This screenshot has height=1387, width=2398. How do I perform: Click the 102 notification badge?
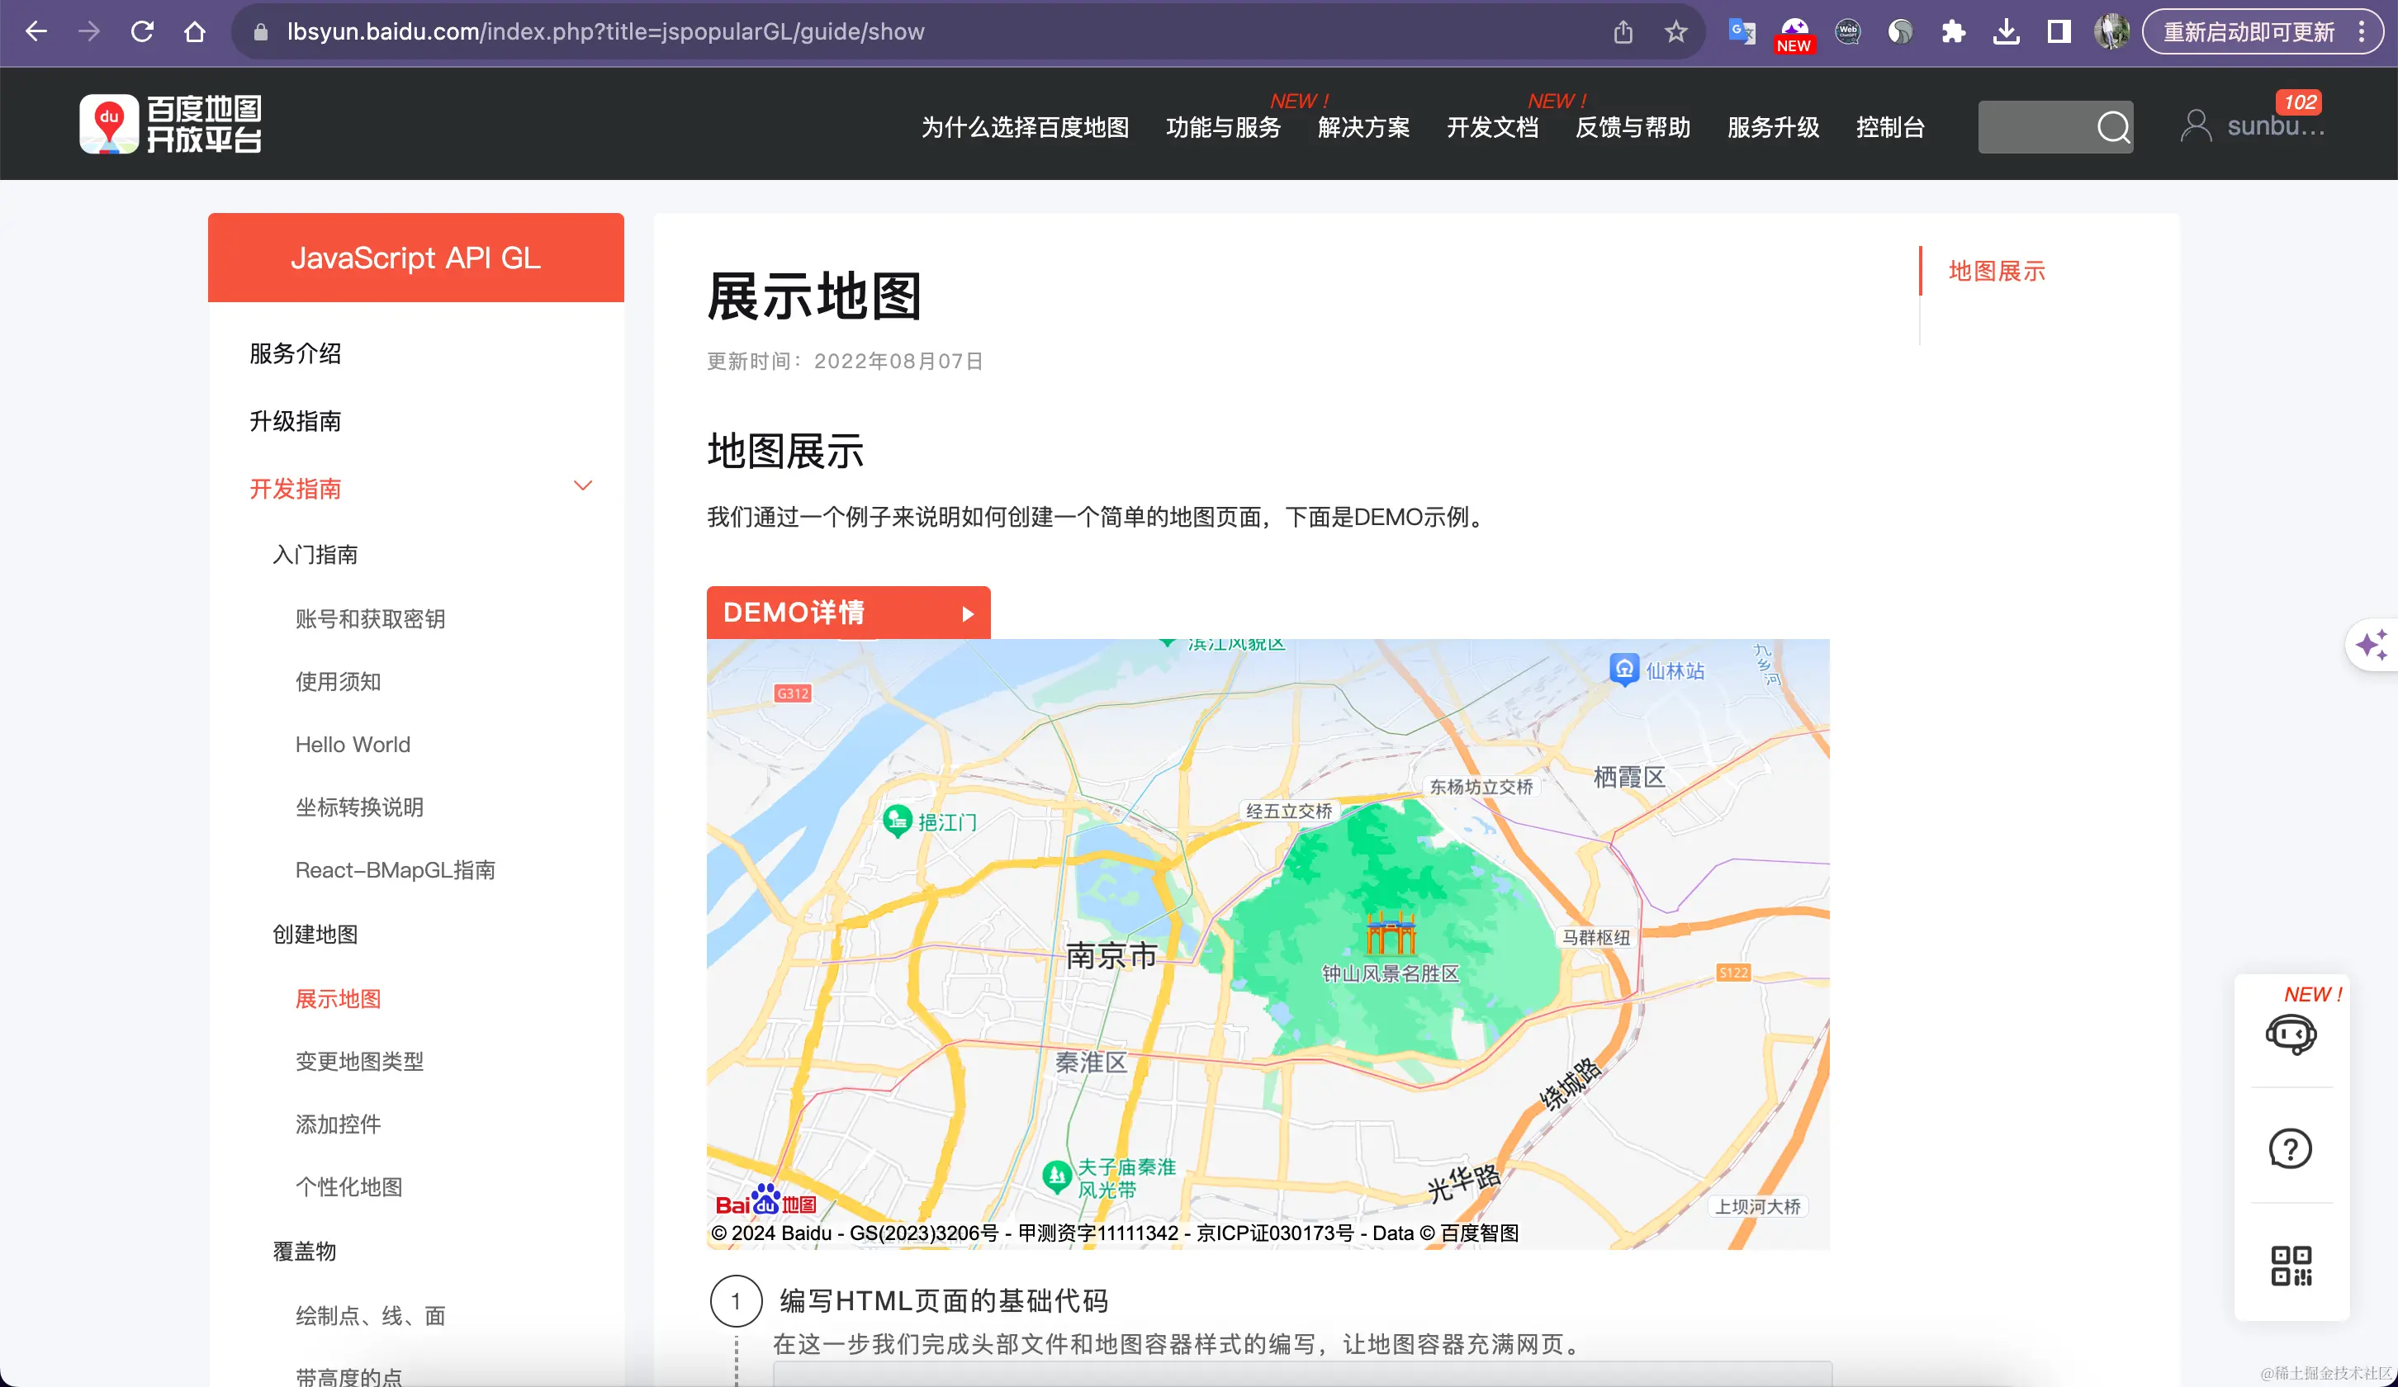(2299, 102)
